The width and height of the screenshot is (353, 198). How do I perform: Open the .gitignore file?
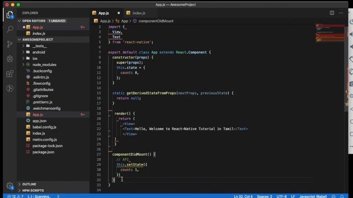click(54, 96)
